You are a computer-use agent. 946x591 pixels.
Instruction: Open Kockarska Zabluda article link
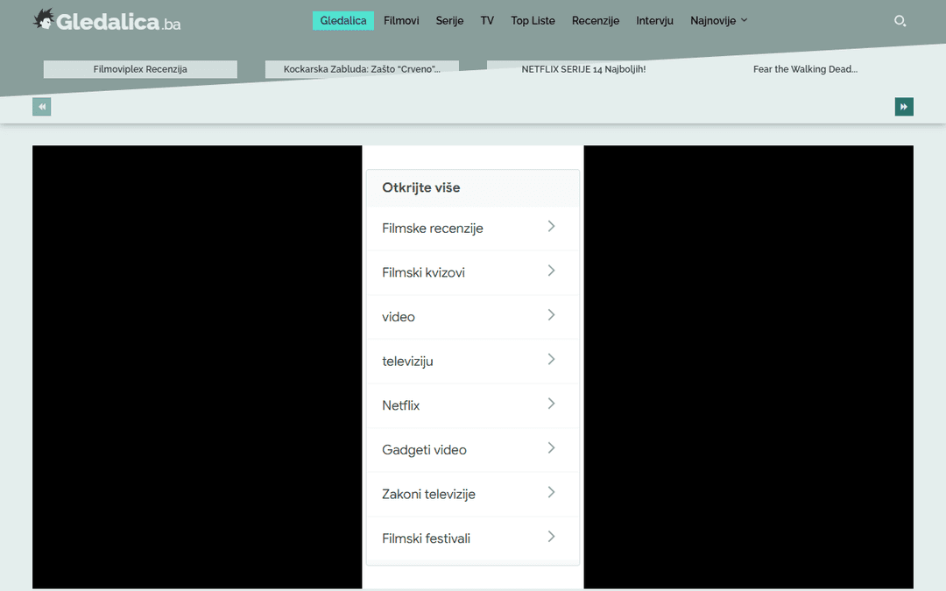point(362,69)
